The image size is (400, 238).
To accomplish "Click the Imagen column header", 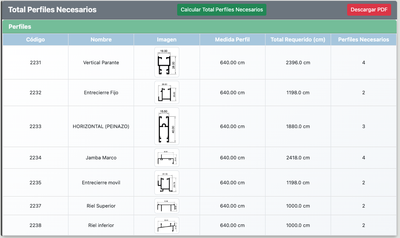I will pyautogui.click(x=167, y=40).
